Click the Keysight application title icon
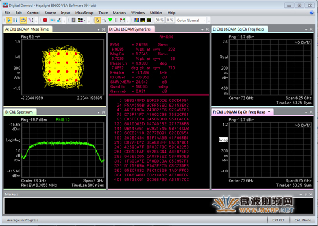Screen dimensions: 318x226 click(x=5, y=5)
